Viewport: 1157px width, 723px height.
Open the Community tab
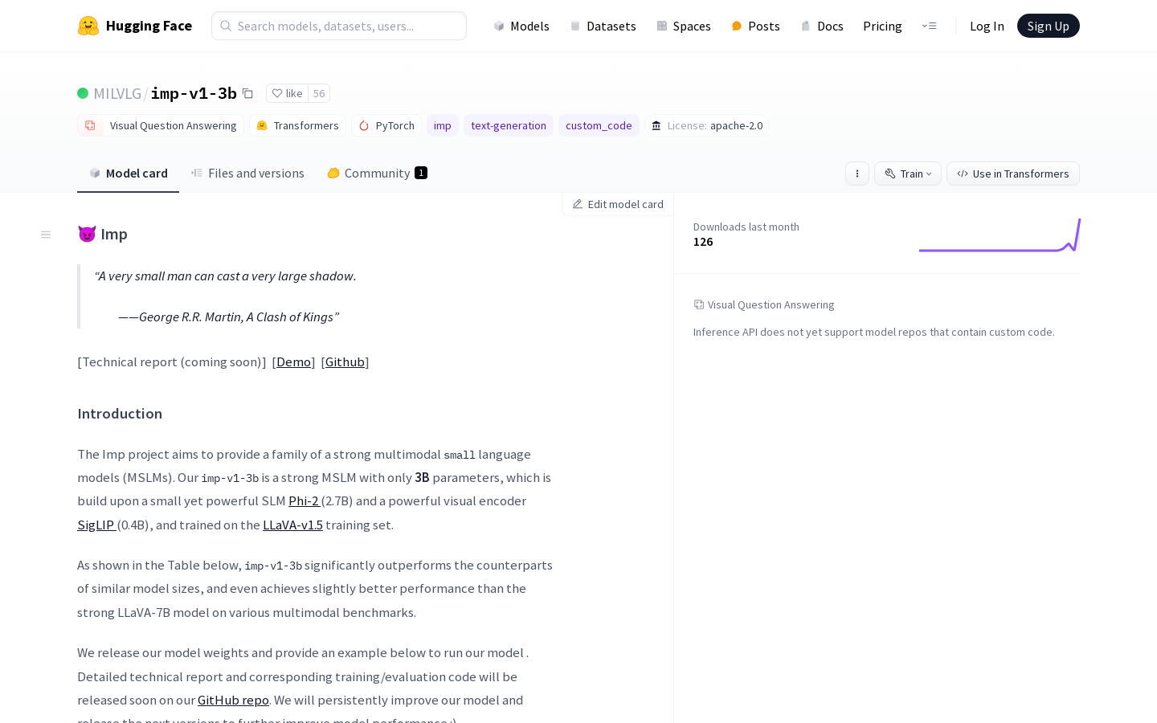[x=377, y=173]
